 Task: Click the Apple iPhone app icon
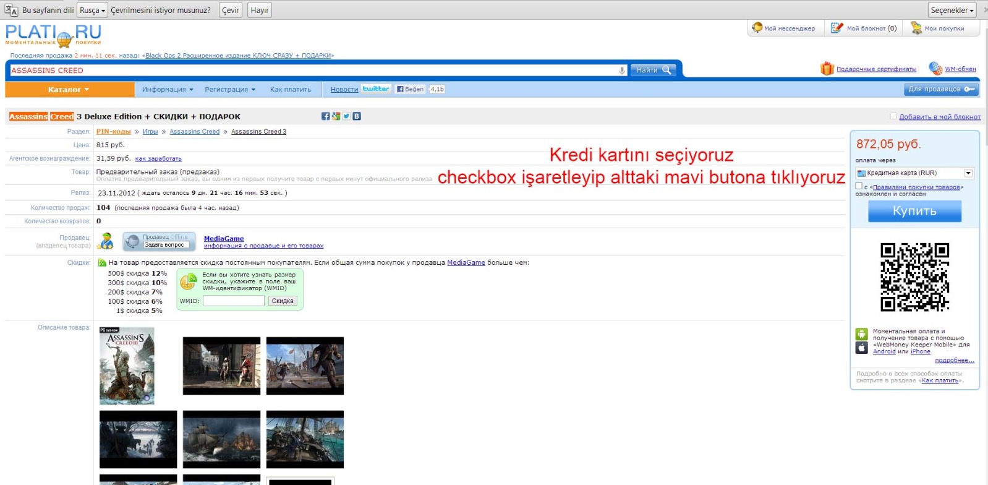(861, 348)
